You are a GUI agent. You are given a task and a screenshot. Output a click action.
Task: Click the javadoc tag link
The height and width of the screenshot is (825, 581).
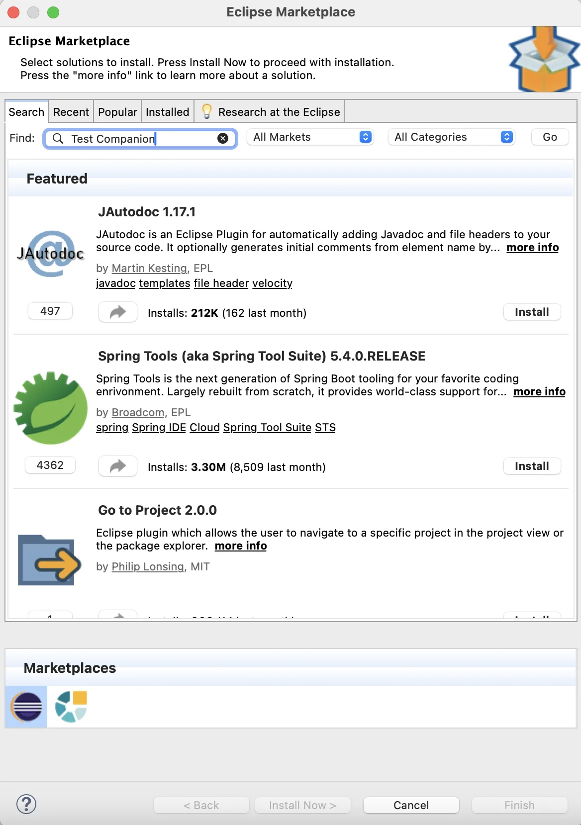coord(116,283)
